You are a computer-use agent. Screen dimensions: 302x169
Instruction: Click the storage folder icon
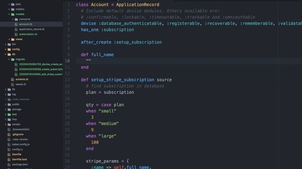coord(9,109)
